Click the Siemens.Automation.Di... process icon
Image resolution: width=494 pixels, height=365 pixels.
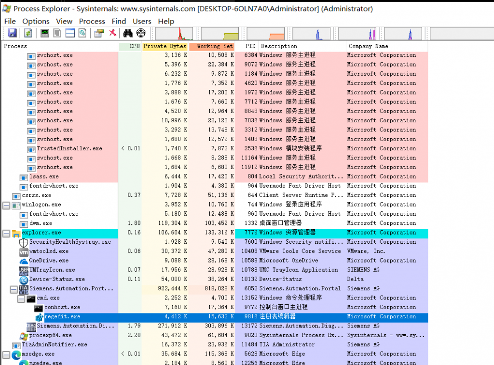tap(31, 326)
